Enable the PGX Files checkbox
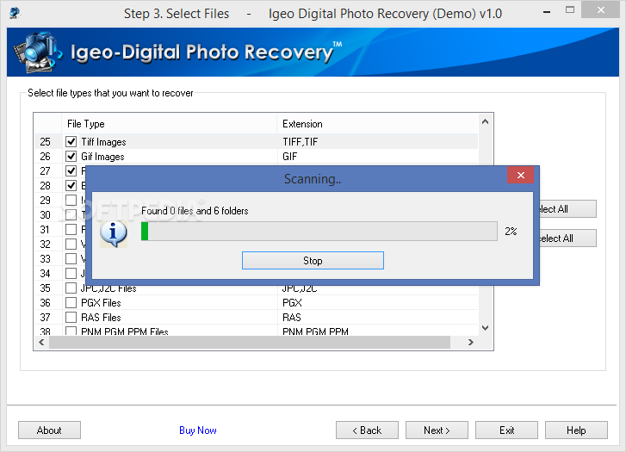 click(x=71, y=303)
